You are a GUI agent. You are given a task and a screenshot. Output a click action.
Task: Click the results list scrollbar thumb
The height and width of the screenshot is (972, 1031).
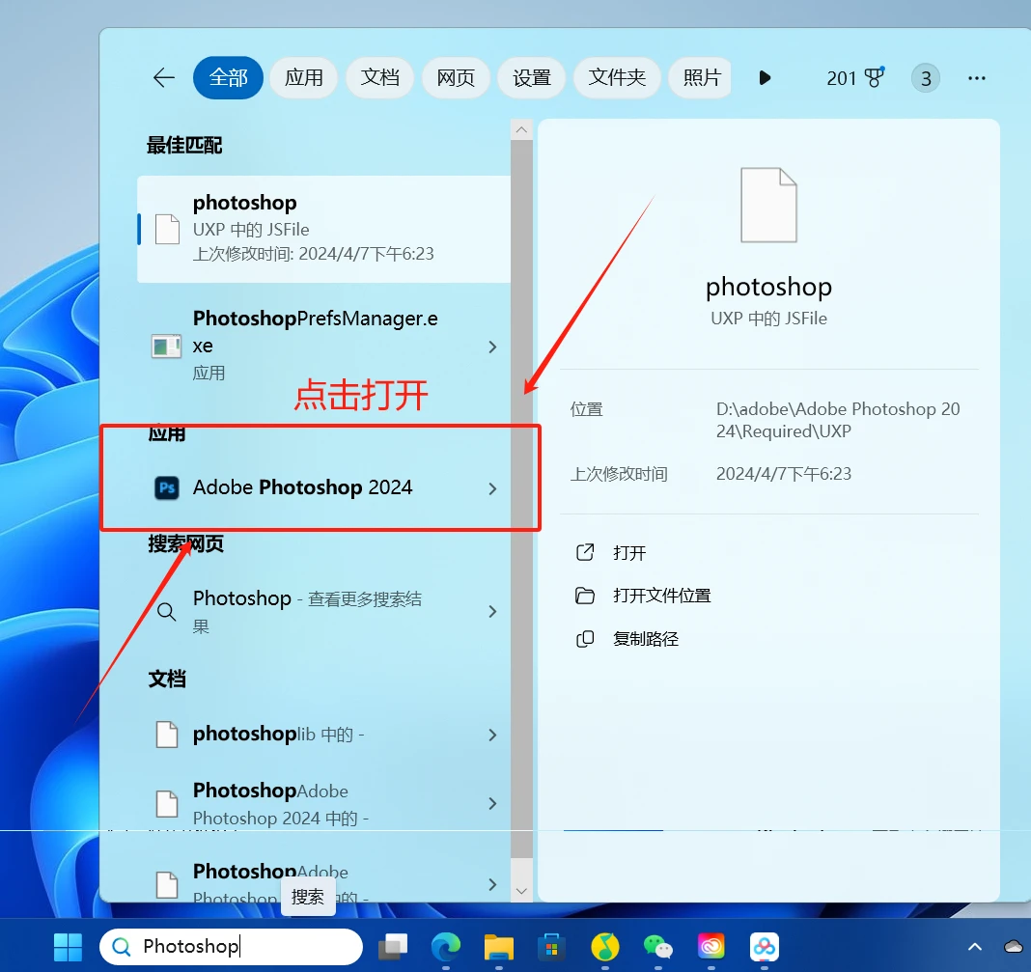point(521,500)
